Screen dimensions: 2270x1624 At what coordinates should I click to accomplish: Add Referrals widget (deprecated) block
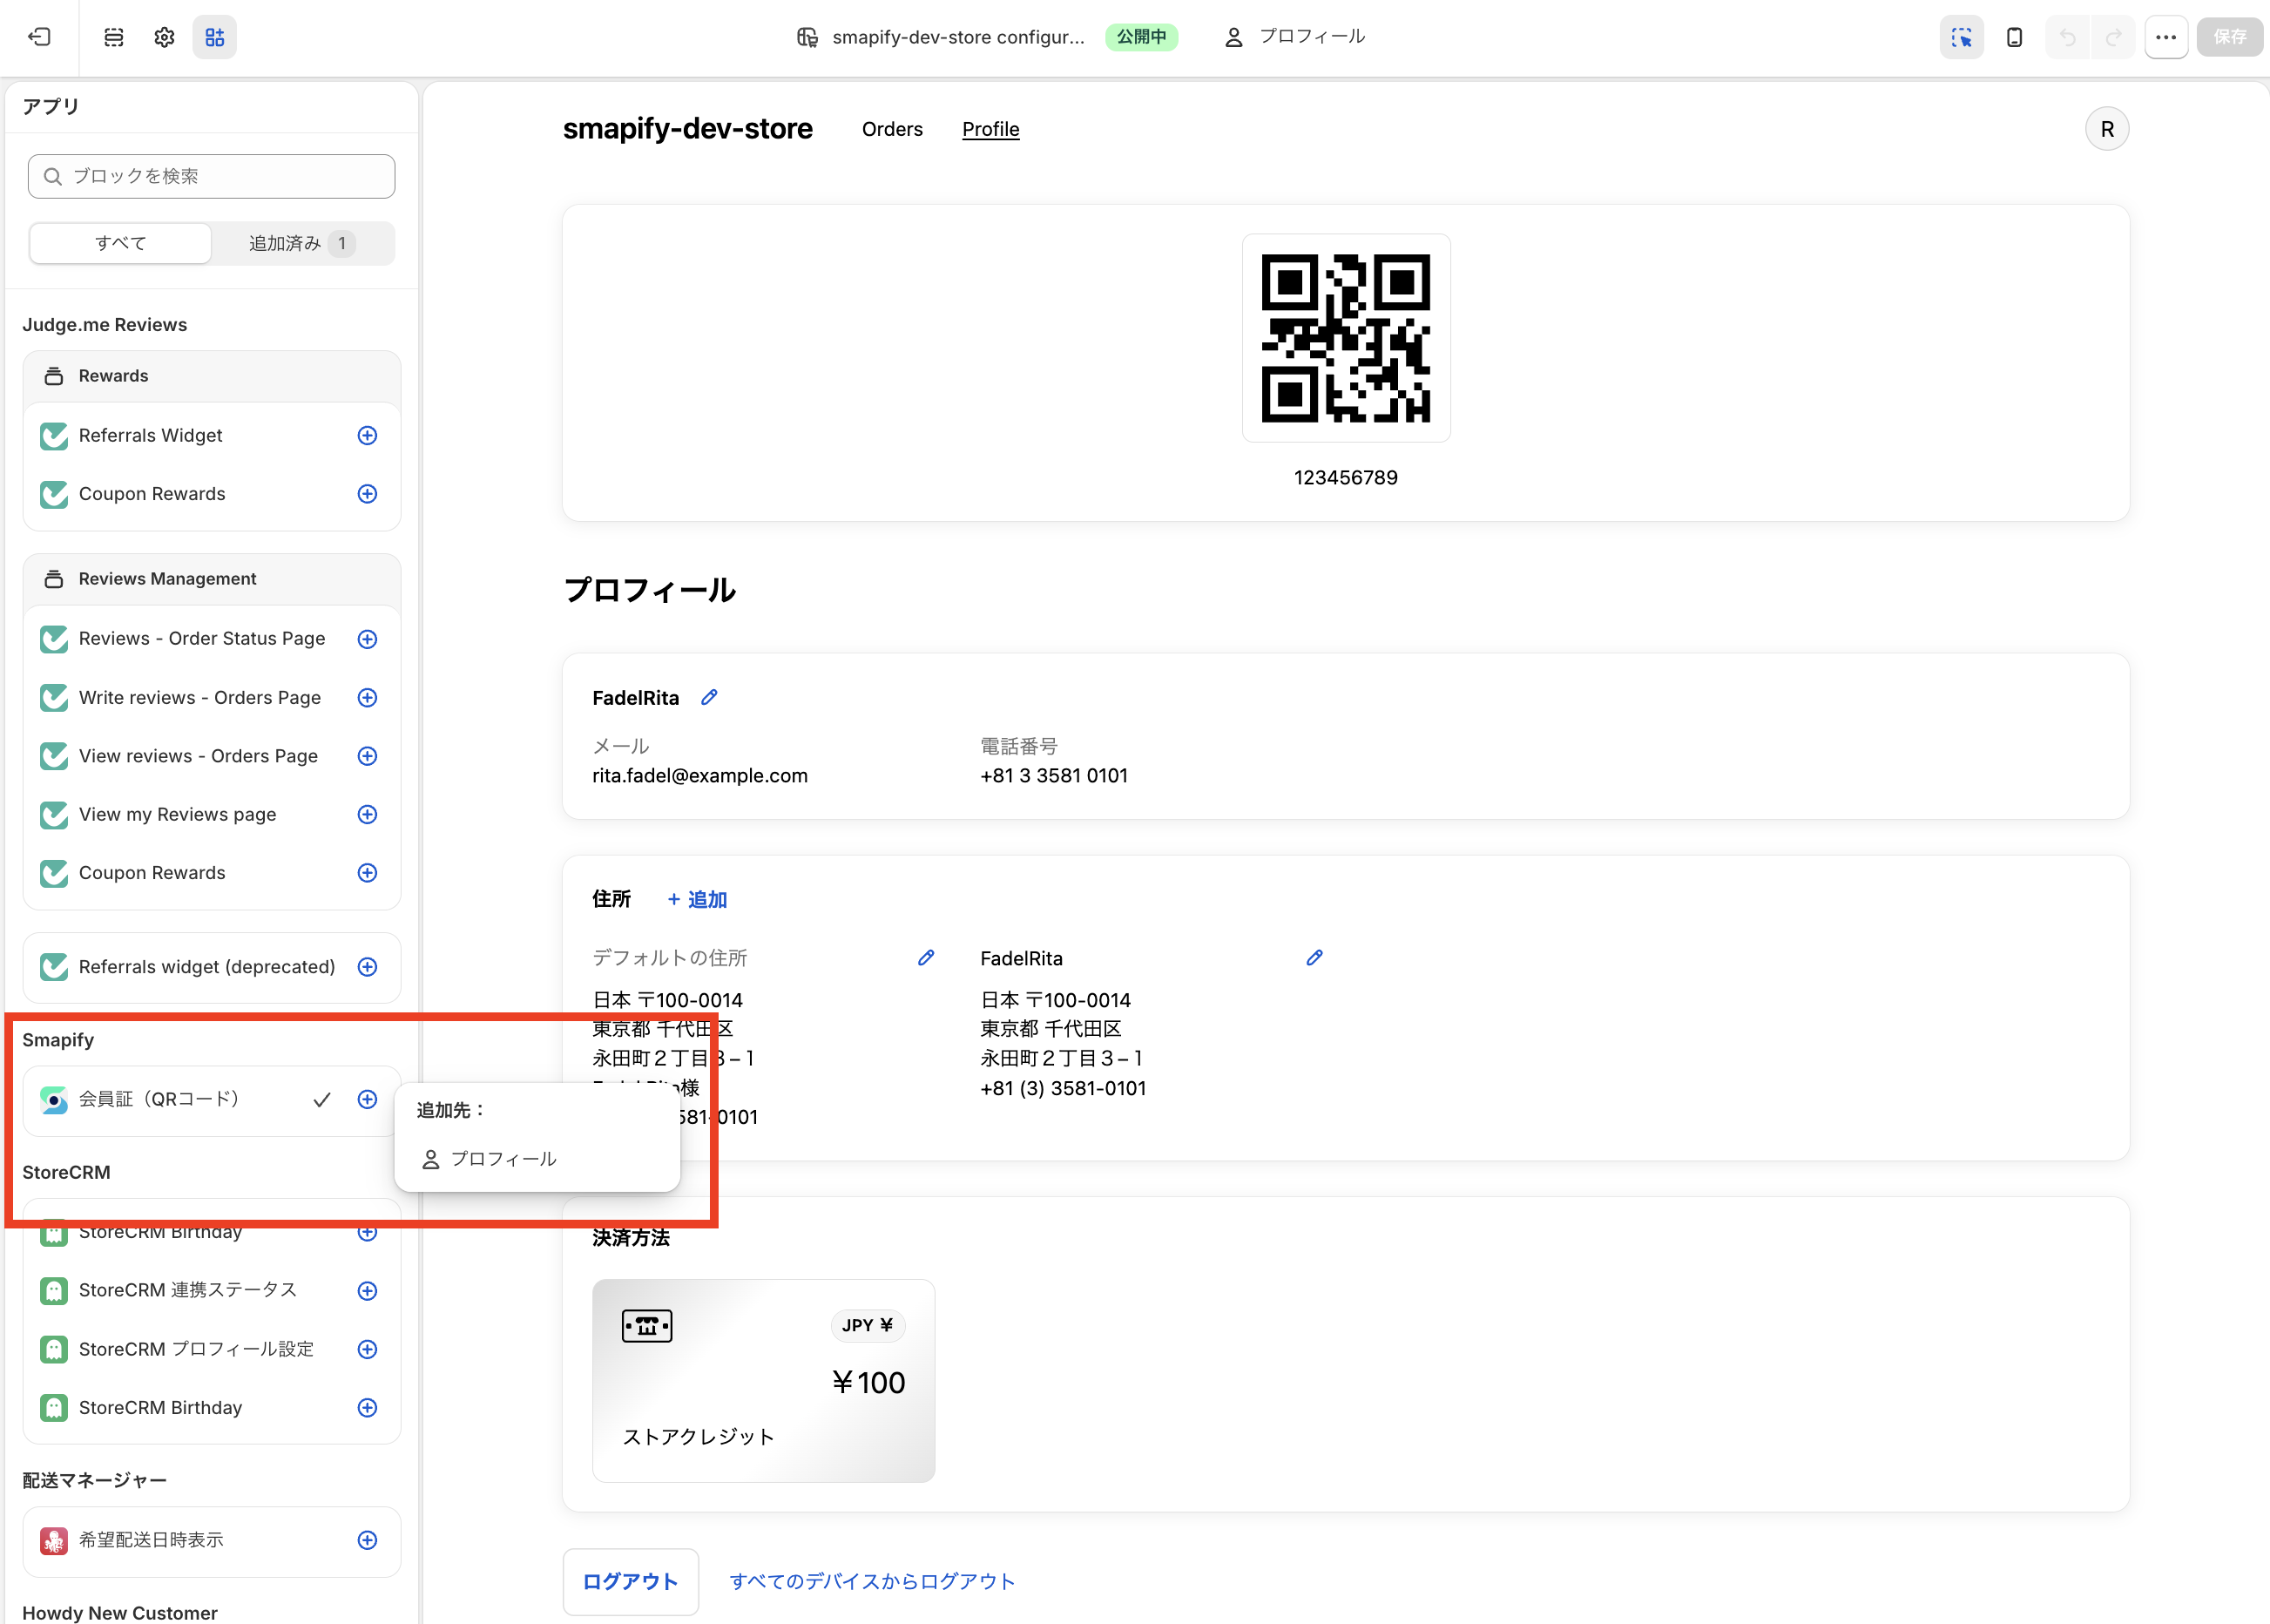pyautogui.click(x=368, y=967)
